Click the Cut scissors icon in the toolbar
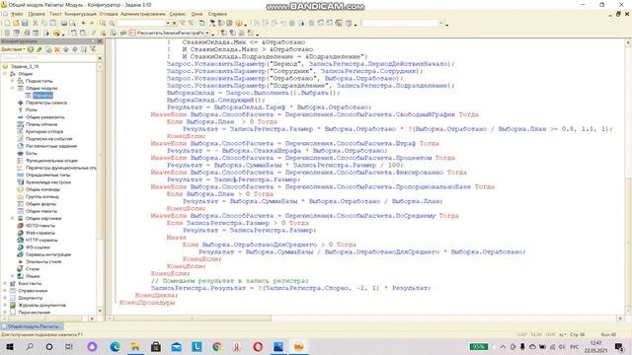Viewport: 632px width, 355px height. pos(36,24)
